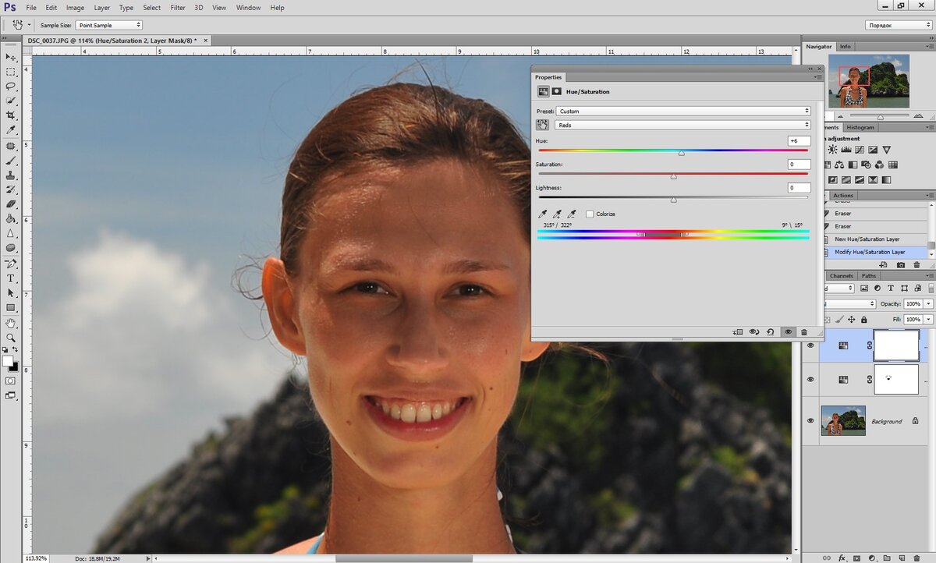936x563 pixels.
Task: Hide the Background layer
Action: point(810,421)
